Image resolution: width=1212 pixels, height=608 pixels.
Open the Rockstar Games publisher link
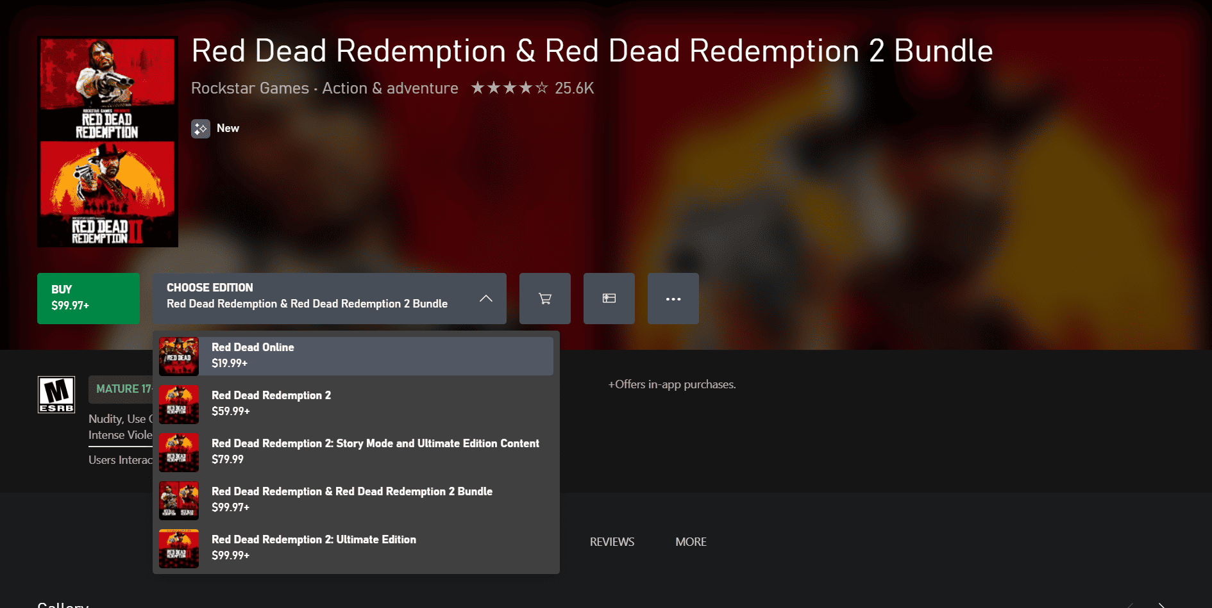tap(250, 88)
